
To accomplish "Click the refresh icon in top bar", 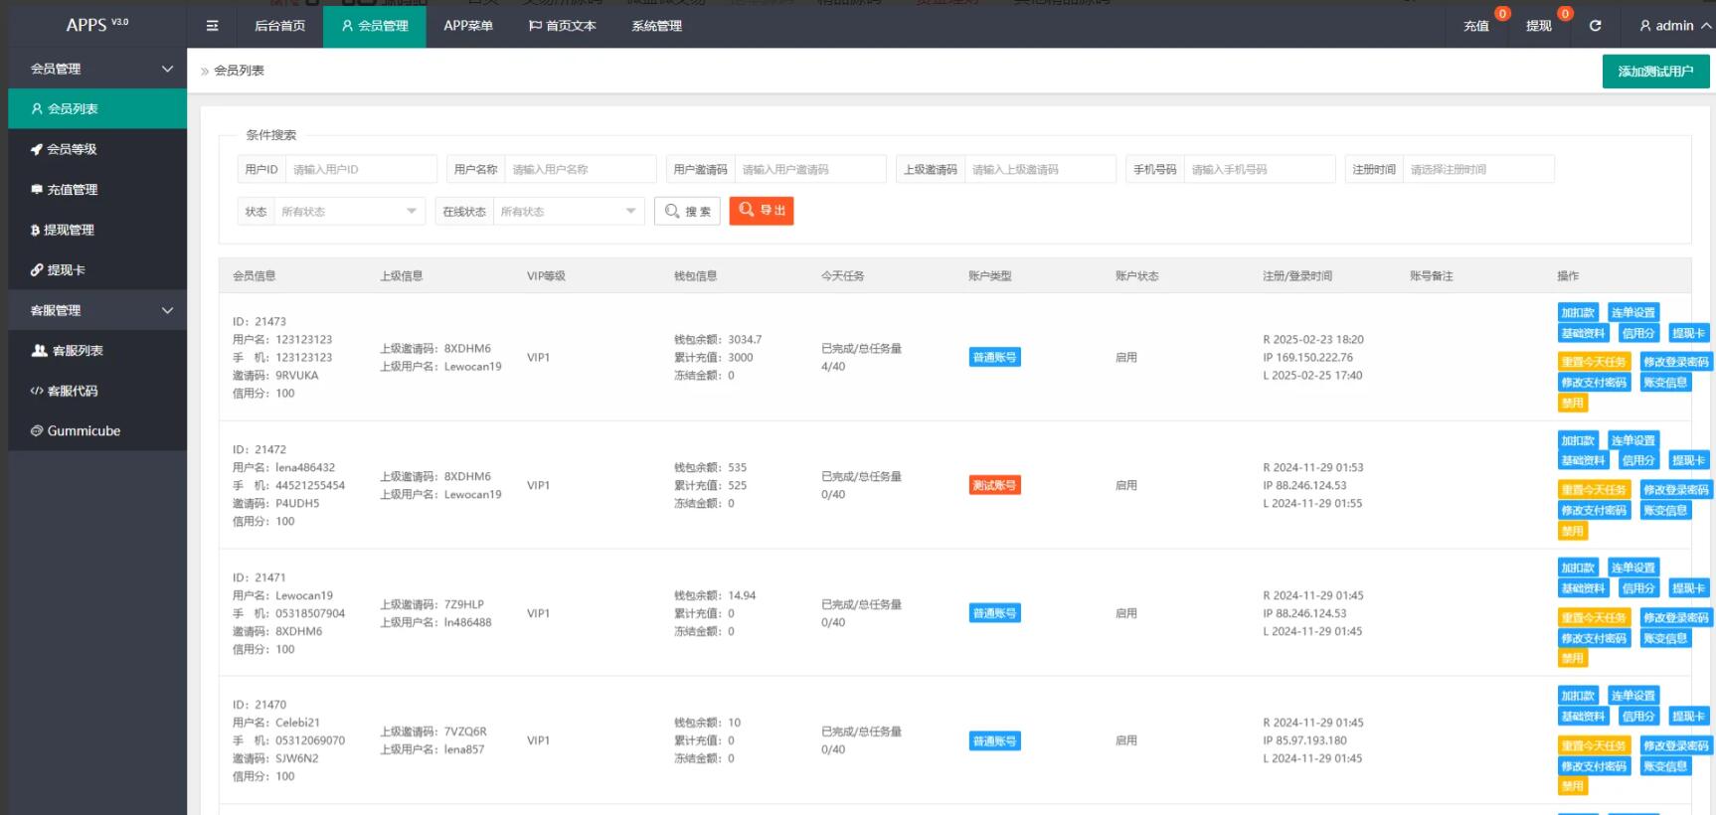I will tap(1595, 26).
